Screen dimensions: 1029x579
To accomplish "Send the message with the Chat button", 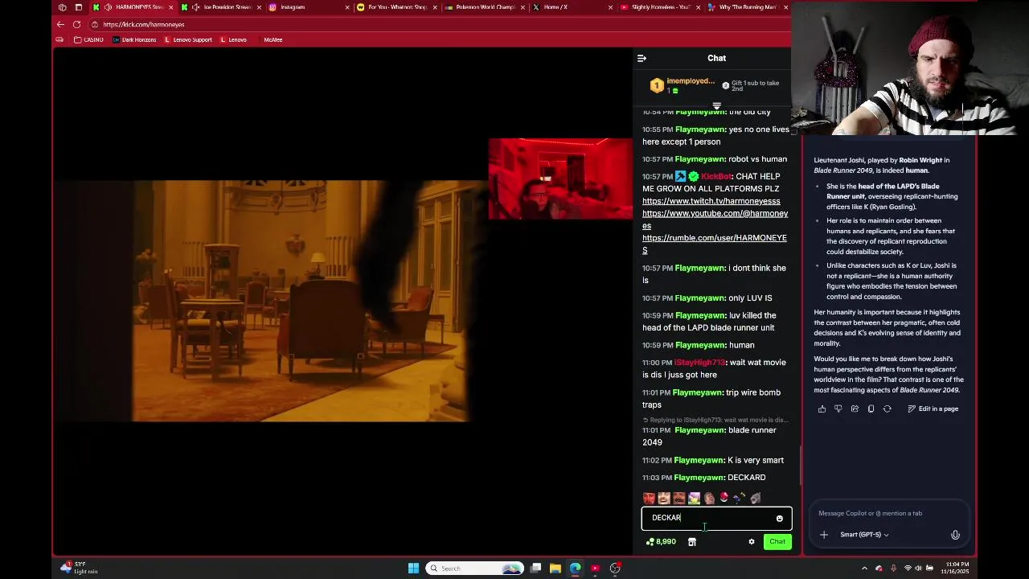I will [x=777, y=542].
